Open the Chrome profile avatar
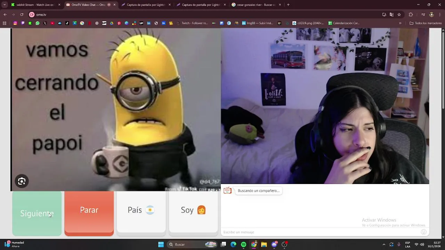The height and width of the screenshot is (250, 445). click(x=431, y=15)
